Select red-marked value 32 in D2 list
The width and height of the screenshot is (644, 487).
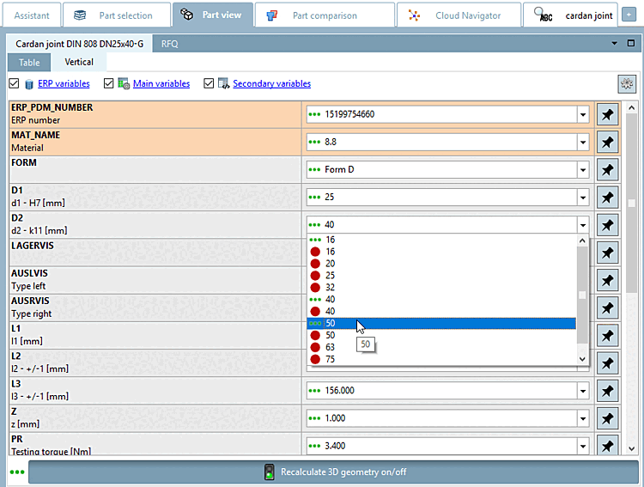point(441,287)
